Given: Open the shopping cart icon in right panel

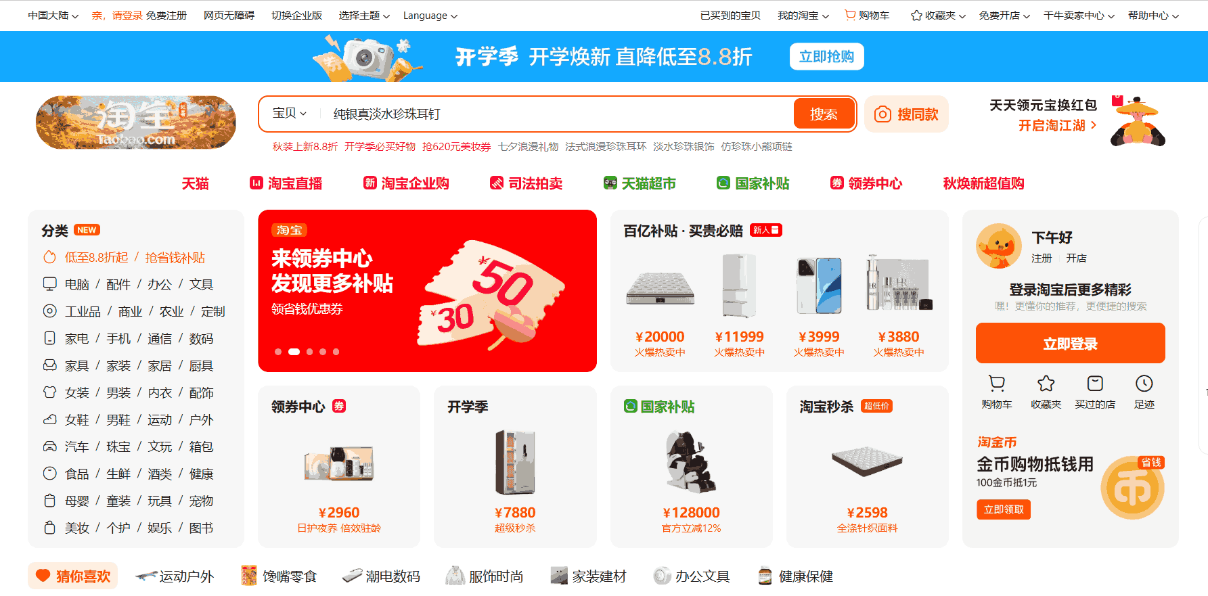Looking at the screenshot, I should pyautogui.click(x=997, y=384).
